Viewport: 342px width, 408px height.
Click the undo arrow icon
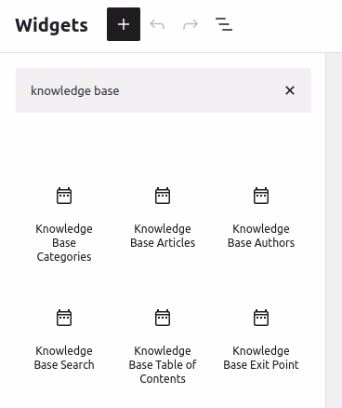pyautogui.click(x=157, y=24)
